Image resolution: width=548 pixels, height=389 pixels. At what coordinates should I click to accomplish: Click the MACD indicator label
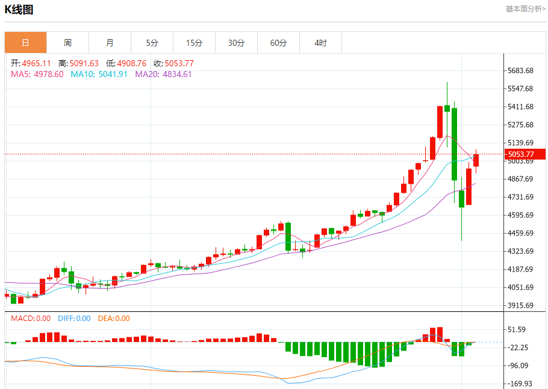31,319
